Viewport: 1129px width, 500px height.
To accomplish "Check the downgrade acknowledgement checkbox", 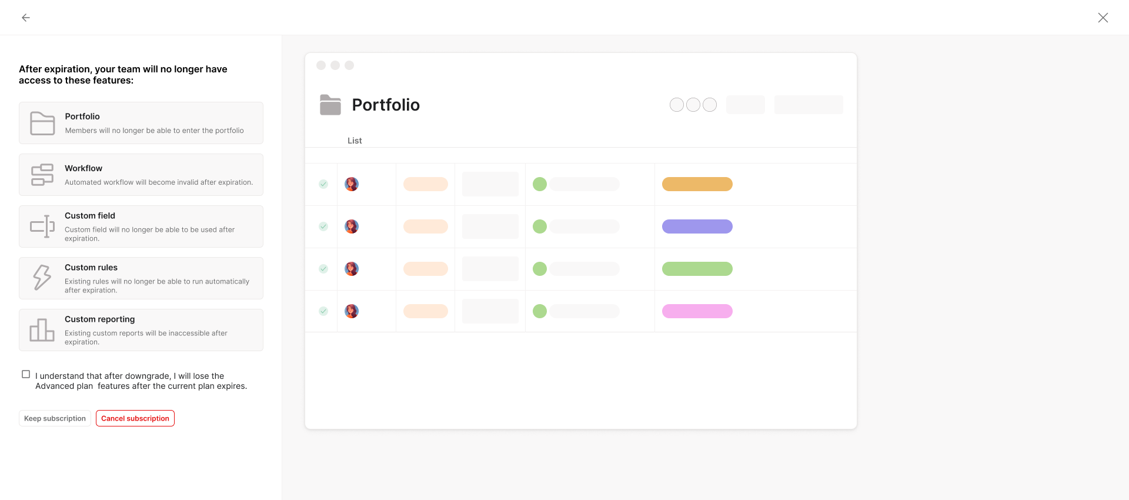I will pos(26,374).
